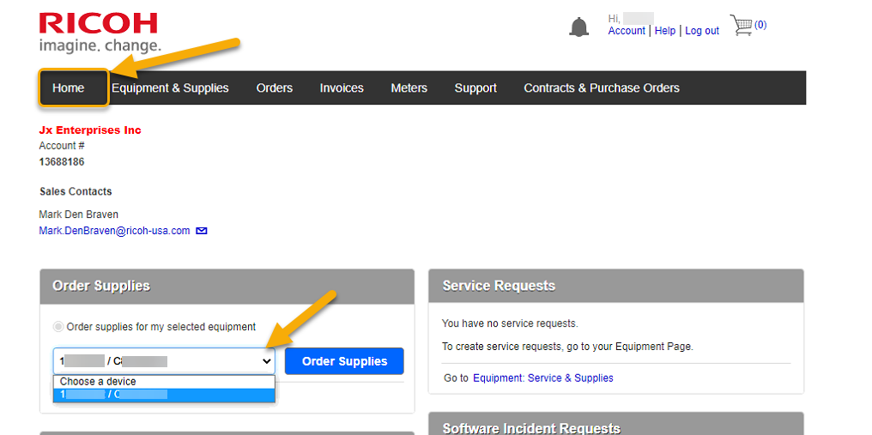
Task: Click the Jx Enterprises Inc company name
Action: pyautogui.click(x=90, y=130)
